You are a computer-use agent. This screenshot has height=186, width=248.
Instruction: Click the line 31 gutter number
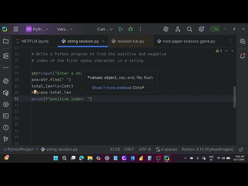click(17, 99)
